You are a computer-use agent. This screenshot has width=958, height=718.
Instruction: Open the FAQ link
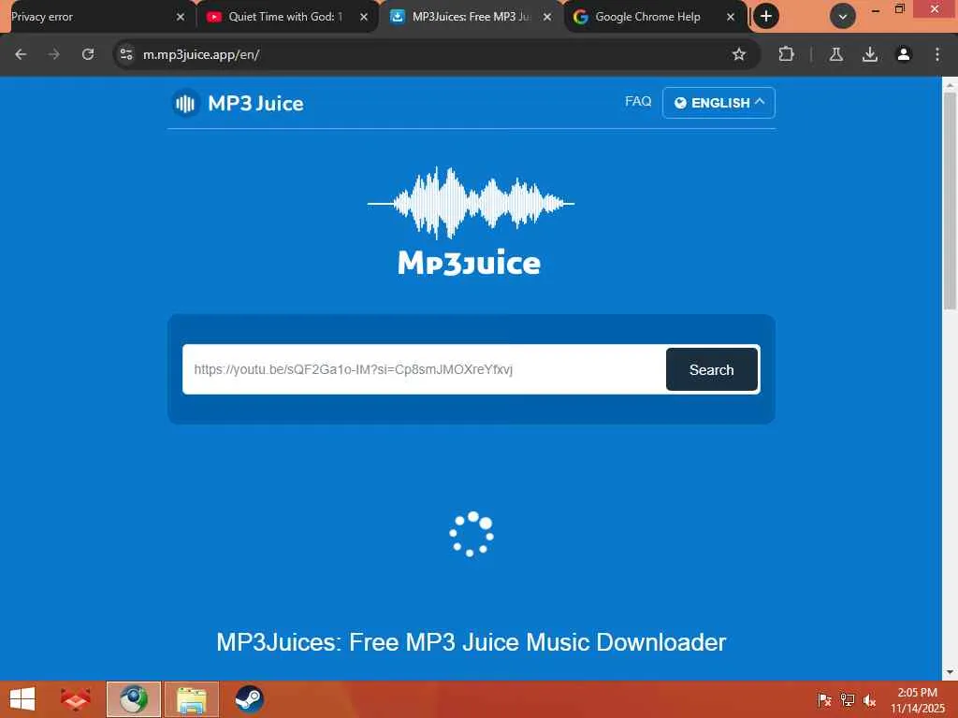point(638,101)
